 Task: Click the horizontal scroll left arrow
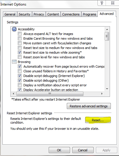click(13, 94)
